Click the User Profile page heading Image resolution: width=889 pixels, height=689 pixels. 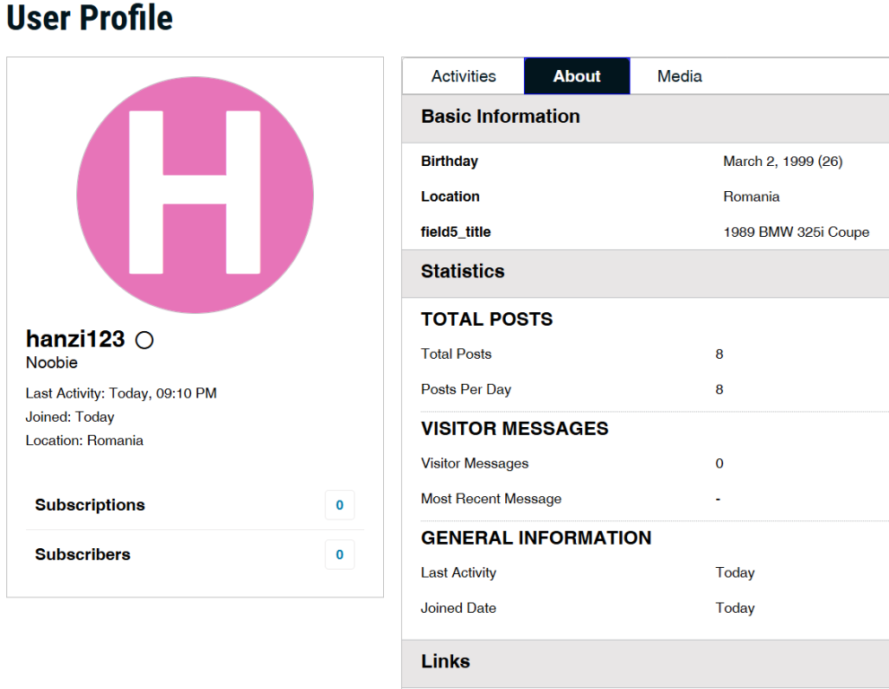tap(90, 18)
